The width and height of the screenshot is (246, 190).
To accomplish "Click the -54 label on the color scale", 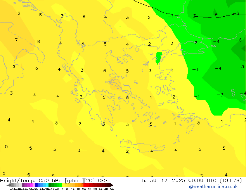I will 13,189.
